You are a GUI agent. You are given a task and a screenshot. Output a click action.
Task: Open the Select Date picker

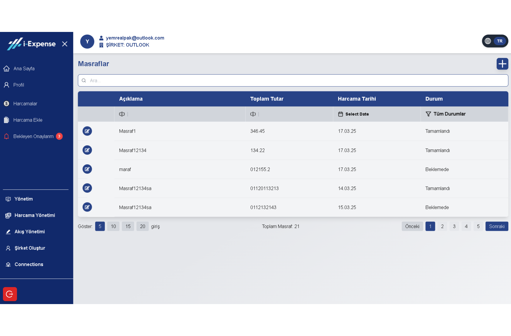point(357,114)
